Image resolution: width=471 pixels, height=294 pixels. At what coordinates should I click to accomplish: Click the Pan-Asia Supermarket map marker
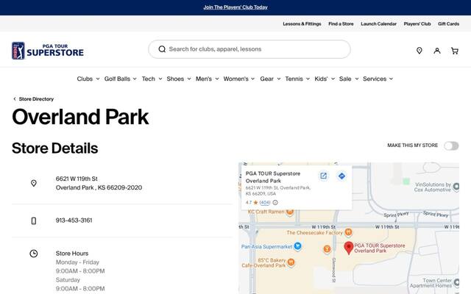click(297, 246)
